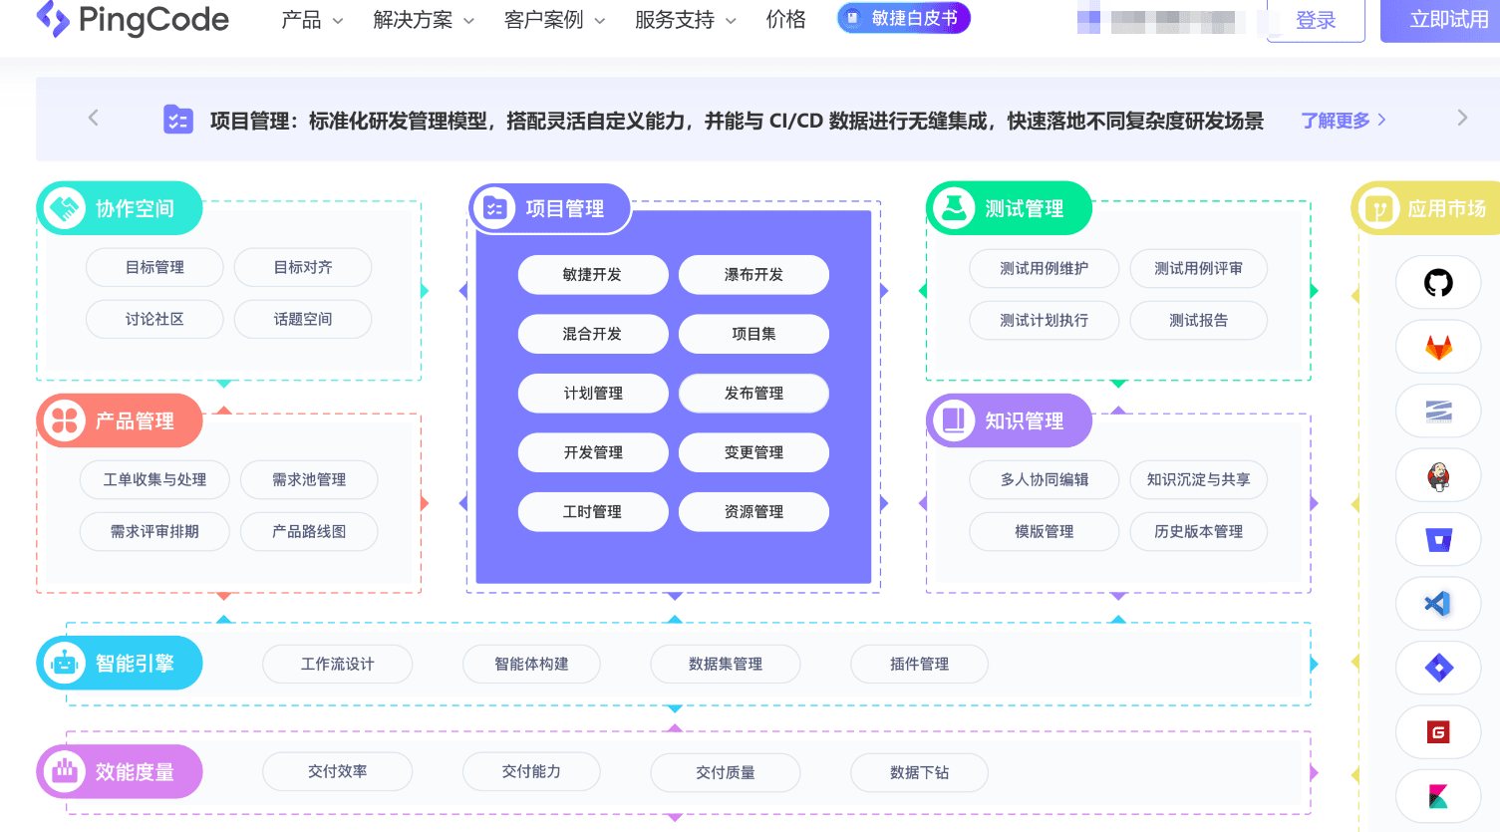This screenshot has width=1500, height=832.
Task: Expand the 服务支持 menu
Action: tap(686, 20)
